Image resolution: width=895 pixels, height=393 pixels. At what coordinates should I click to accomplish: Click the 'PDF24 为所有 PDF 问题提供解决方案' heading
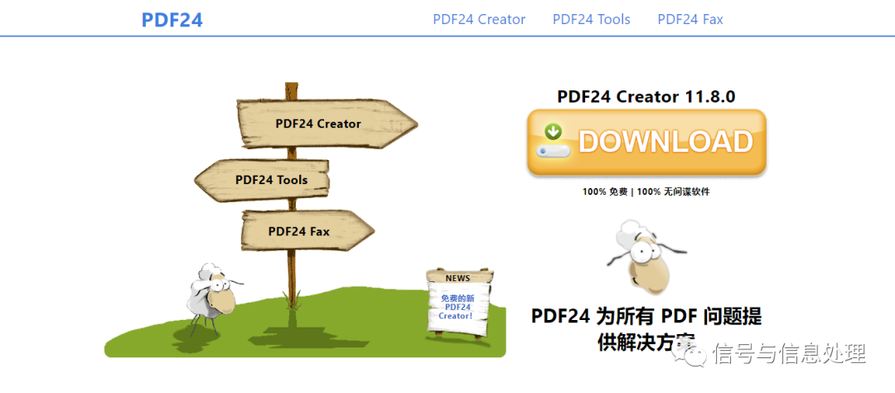point(646,329)
